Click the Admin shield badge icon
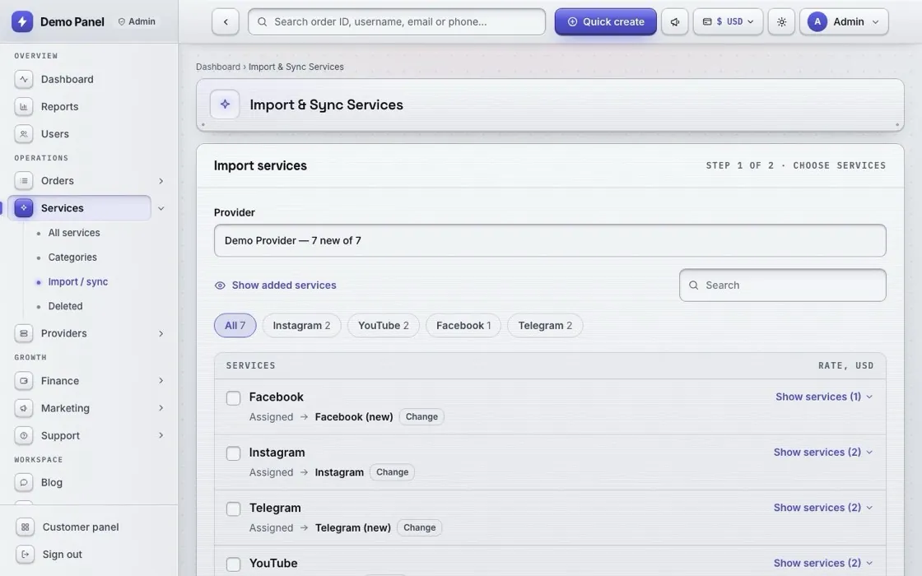The width and height of the screenshot is (922, 576). 122,21
